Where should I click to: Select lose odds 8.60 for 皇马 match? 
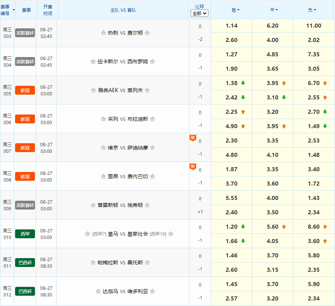(314, 227)
